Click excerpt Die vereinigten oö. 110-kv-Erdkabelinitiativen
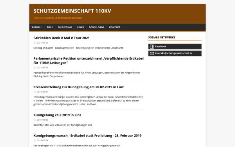 pos(77,145)
